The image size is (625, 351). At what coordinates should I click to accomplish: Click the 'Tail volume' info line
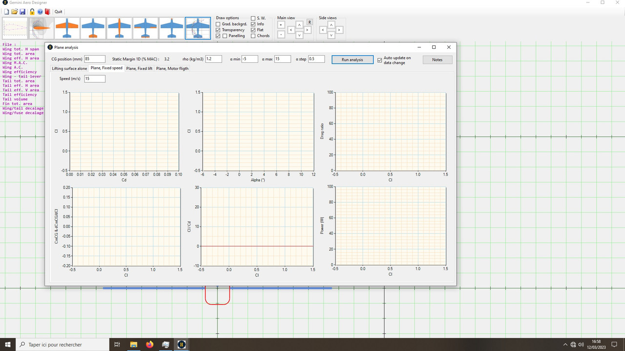15,99
